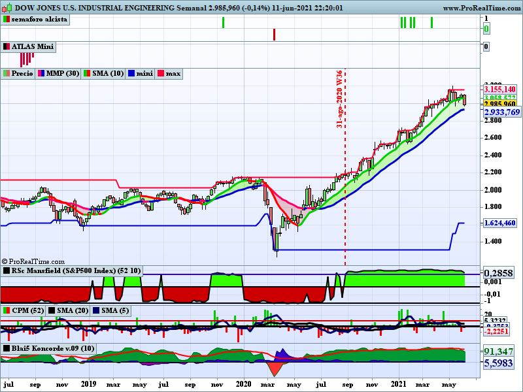The image size is (523, 392).
Task: Click the 1.400 price axis label
Action: 493,241
